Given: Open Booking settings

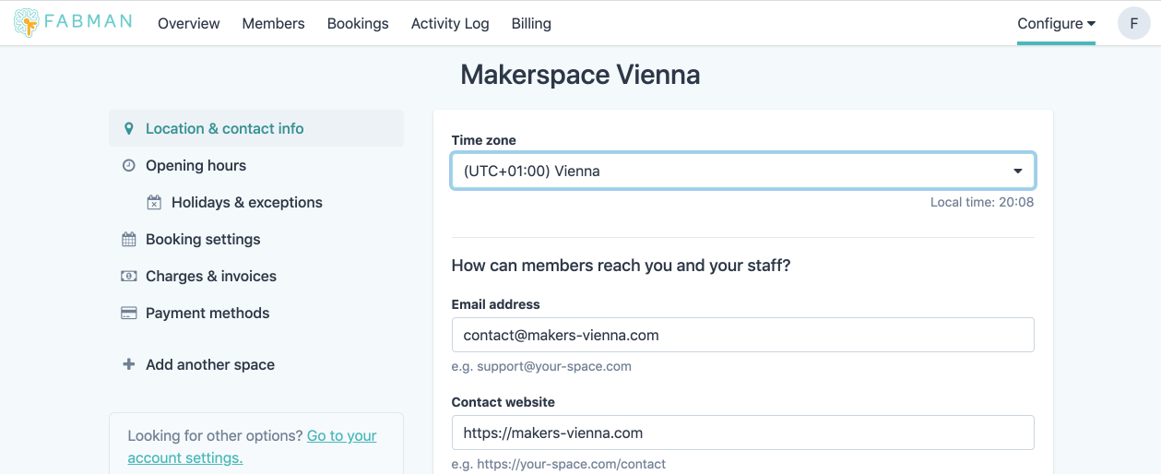Looking at the screenshot, I should tap(203, 240).
